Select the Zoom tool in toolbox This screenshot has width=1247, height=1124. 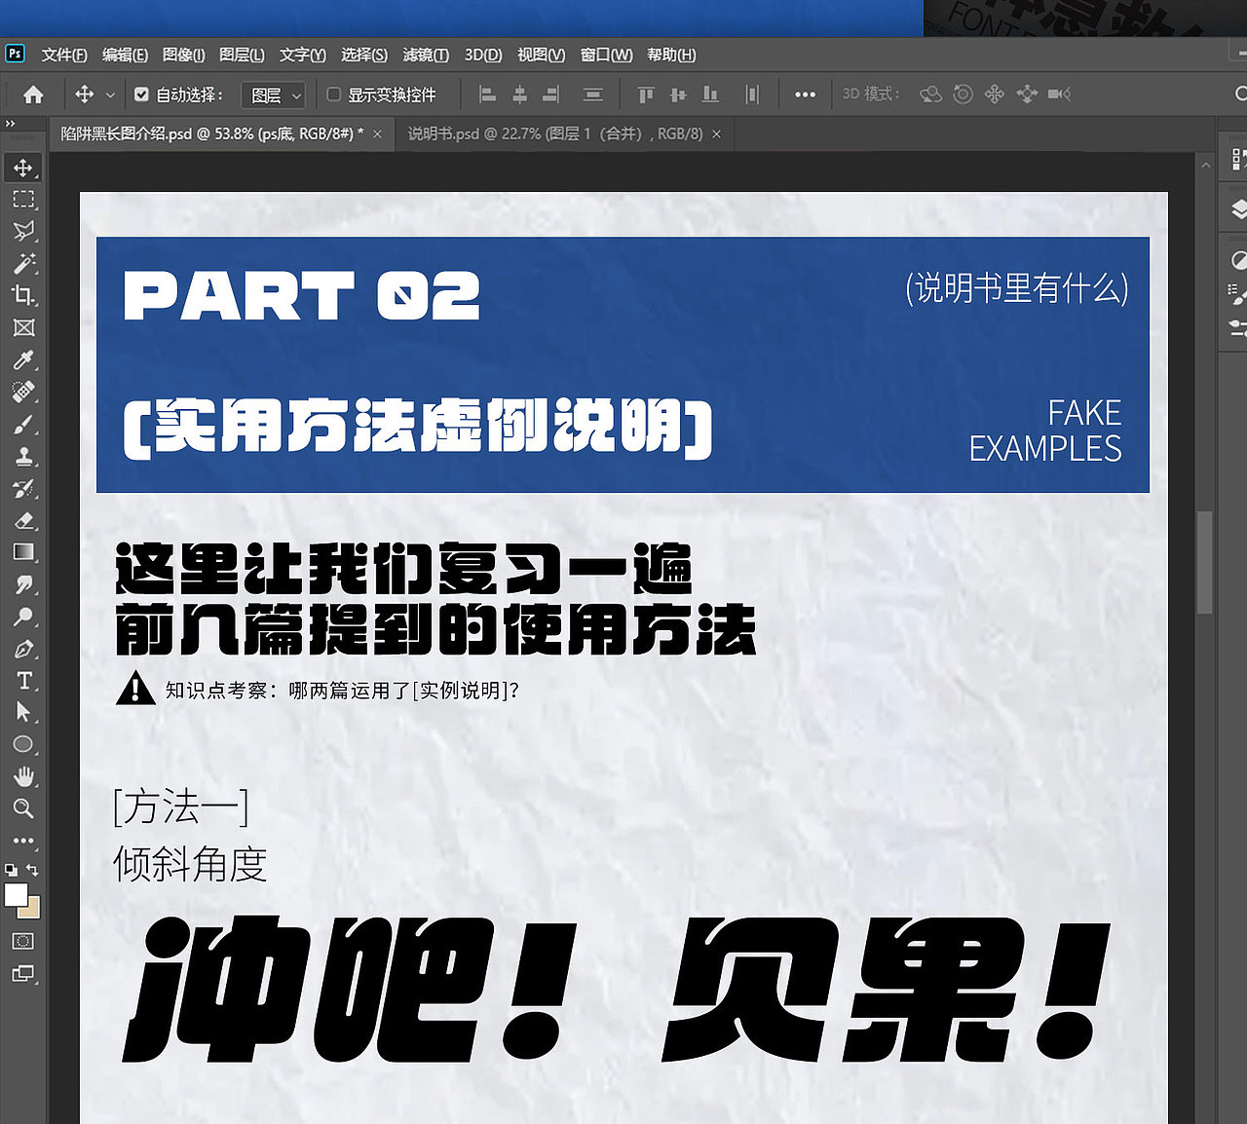click(23, 808)
